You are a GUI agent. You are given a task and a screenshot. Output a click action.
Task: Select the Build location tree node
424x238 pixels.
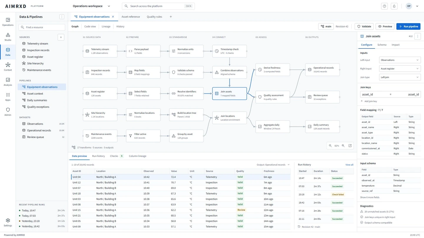pyautogui.click(x=186, y=115)
